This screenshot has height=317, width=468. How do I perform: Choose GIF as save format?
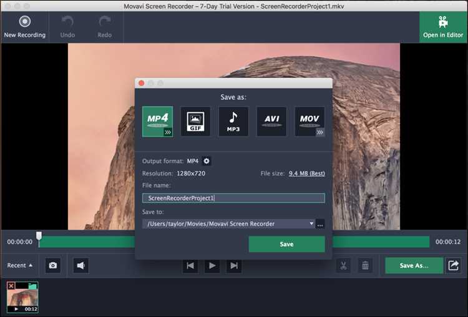[x=195, y=122]
